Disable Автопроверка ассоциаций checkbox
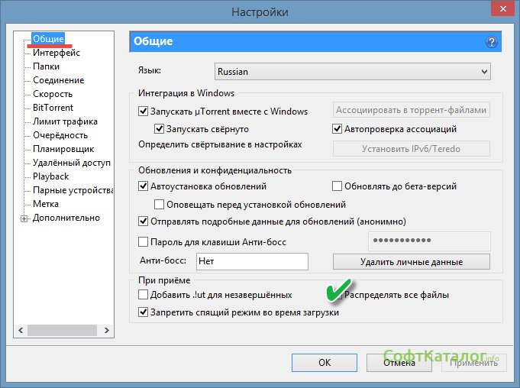Image resolution: width=520 pixels, height=388 pixels. pos(338,130)
